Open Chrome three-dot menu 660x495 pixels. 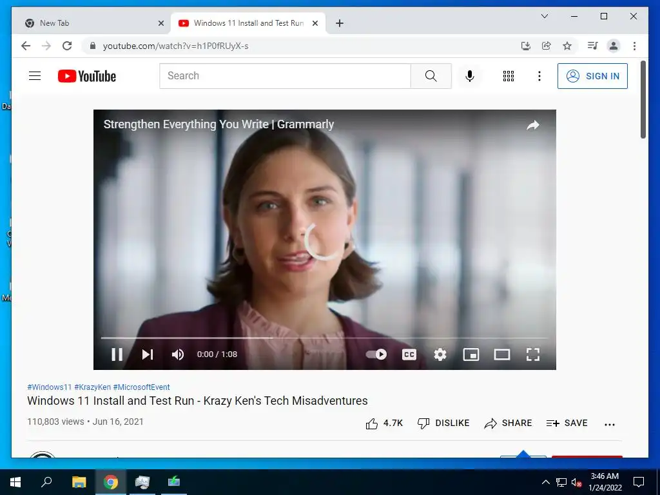[x=634, y=46]
